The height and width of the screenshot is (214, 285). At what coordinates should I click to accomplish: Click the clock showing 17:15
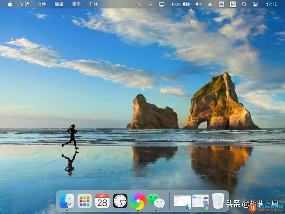tap(272, 4)
